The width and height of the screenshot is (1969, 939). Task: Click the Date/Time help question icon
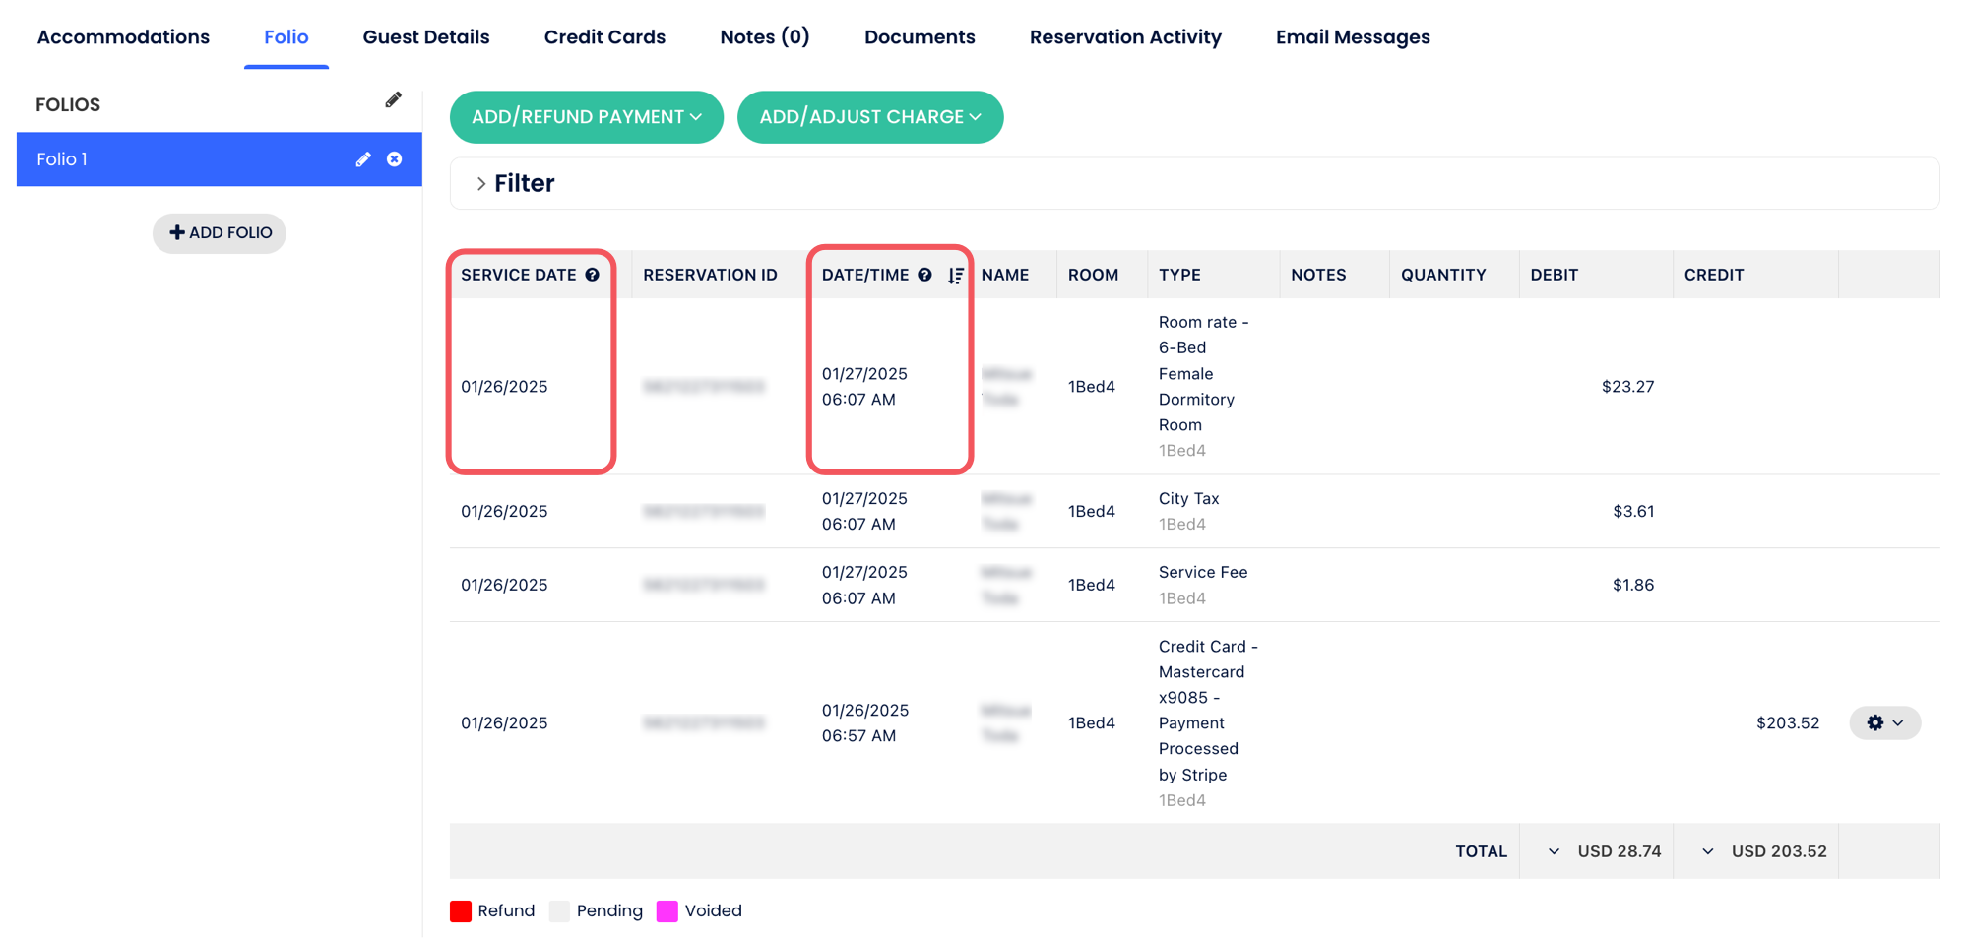(924, 275)
